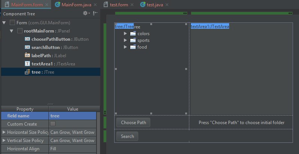Expand the sports node in JTree preview
Image resolution: width=299 pixels, height=154 pixels.
125,40
